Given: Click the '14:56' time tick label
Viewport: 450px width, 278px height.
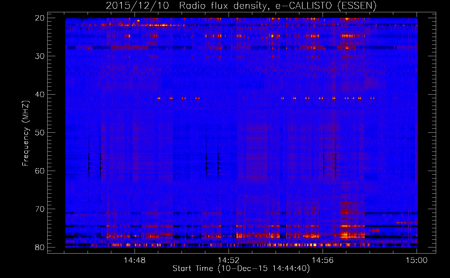Looking at the screenshot, I should (323, 260).
